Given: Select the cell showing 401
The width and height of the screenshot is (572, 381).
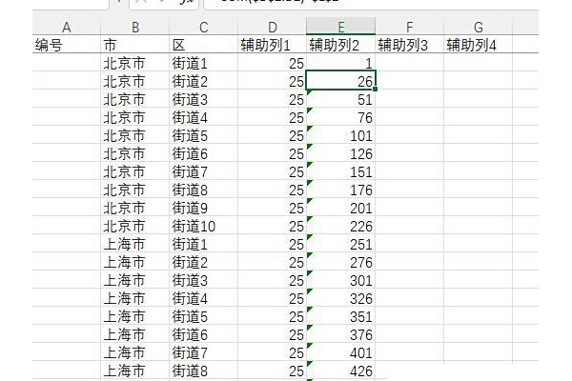Looking at the screenshot, I should (340, 352).
